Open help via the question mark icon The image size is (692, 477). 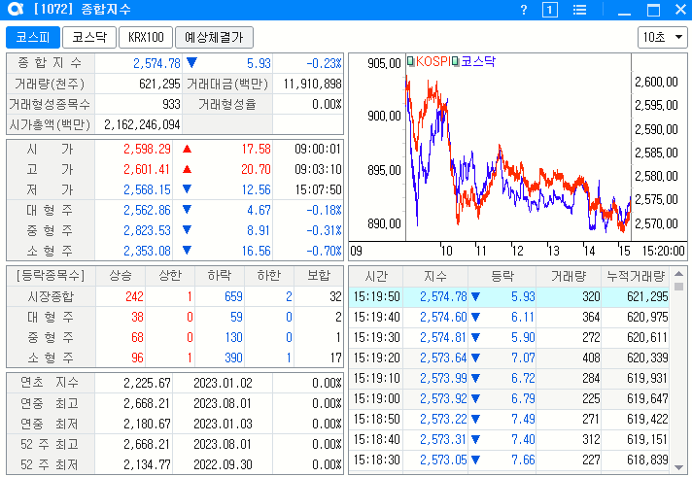click(524, 10)
